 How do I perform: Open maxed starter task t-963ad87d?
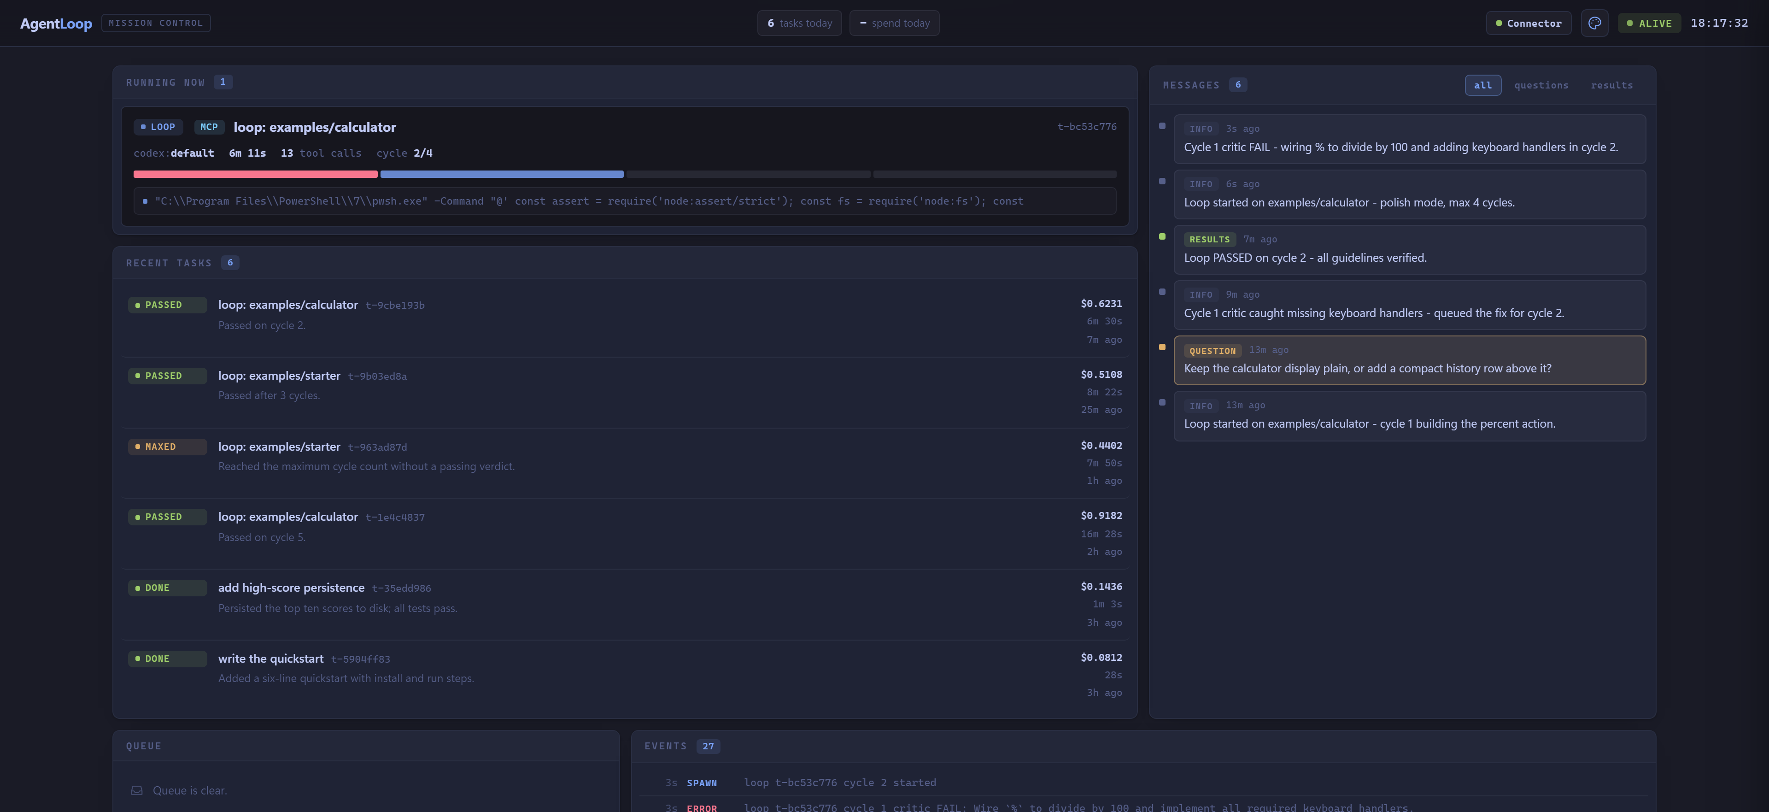click(625, 463)
